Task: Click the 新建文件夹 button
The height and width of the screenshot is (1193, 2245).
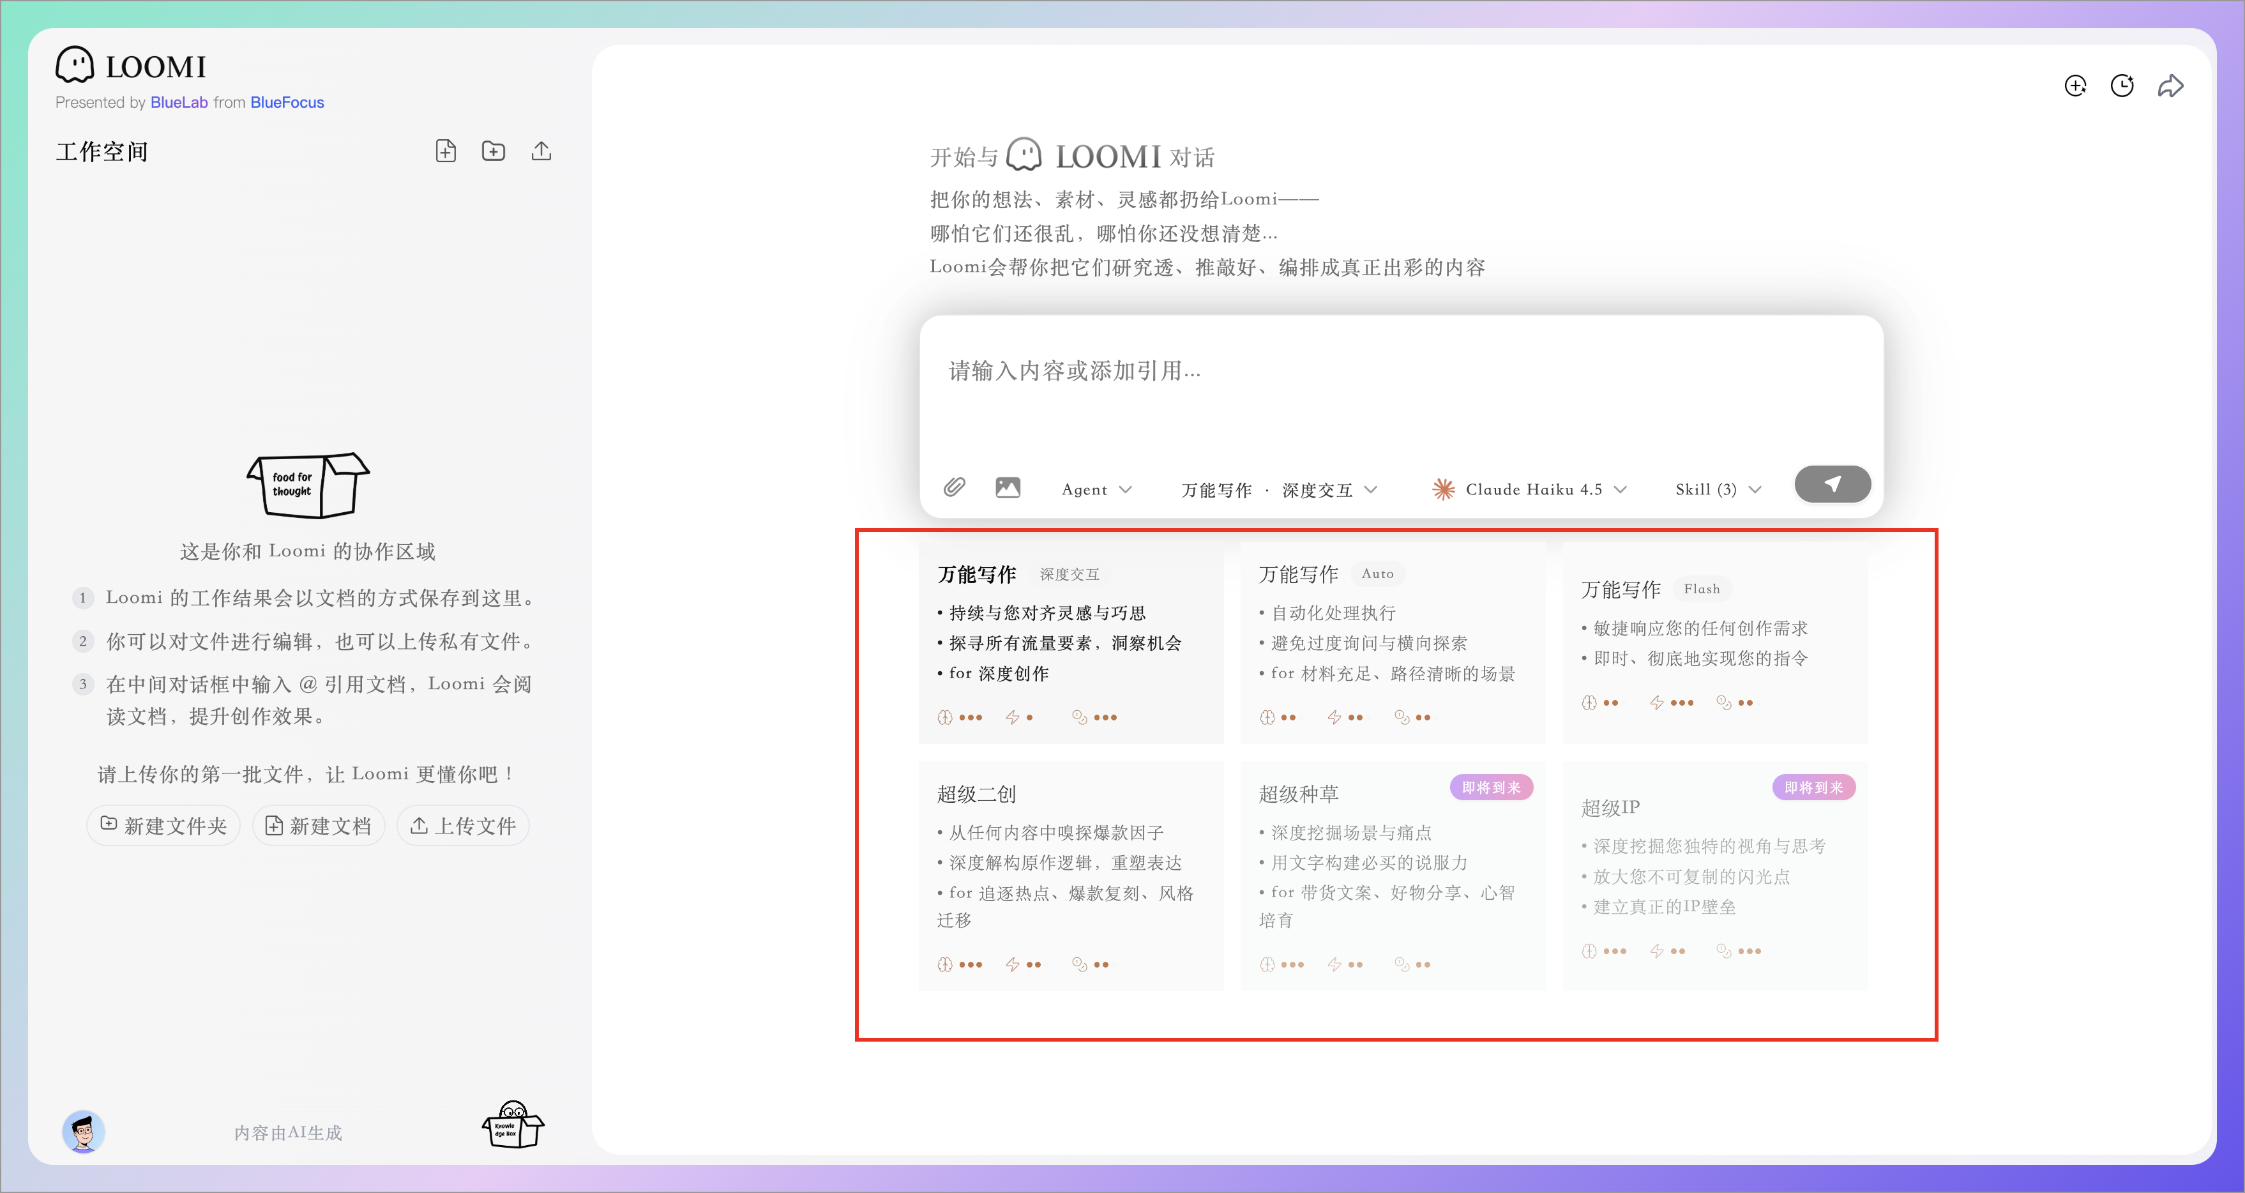Action: (164, 825)
